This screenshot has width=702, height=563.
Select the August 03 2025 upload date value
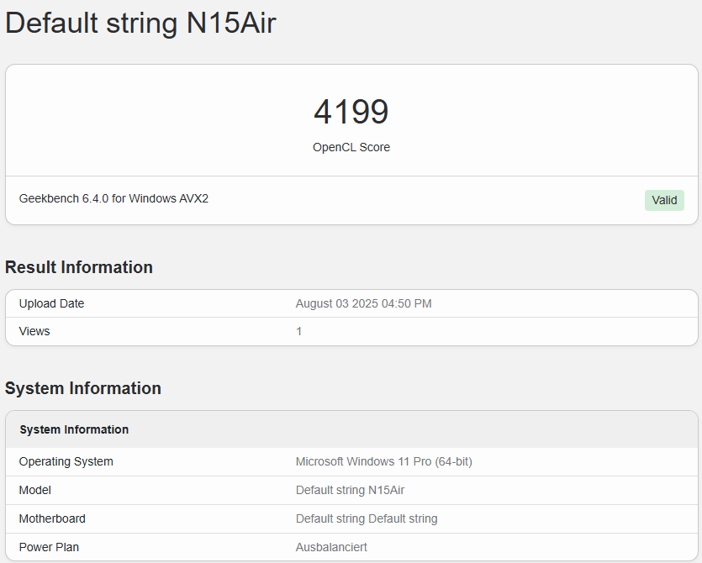pyautogui.click(x=363, y=303)
